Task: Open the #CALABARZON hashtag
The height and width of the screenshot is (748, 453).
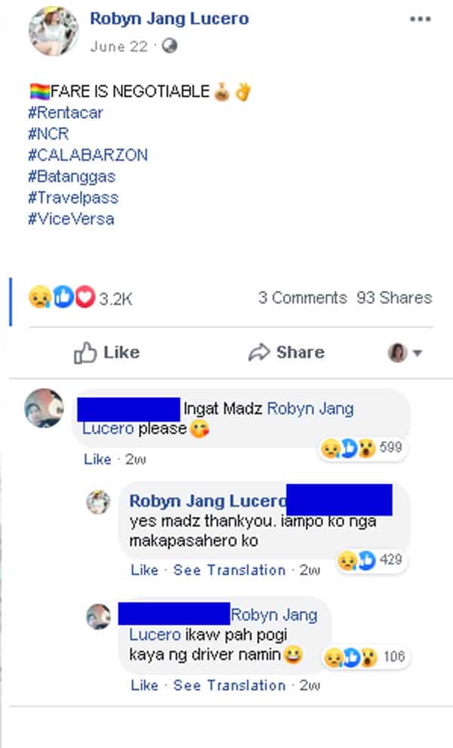Action: (88, 154)
